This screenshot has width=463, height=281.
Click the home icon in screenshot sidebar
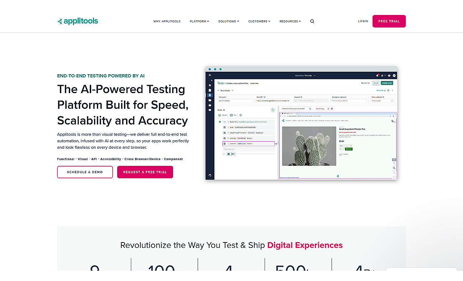tap(210, 85)
